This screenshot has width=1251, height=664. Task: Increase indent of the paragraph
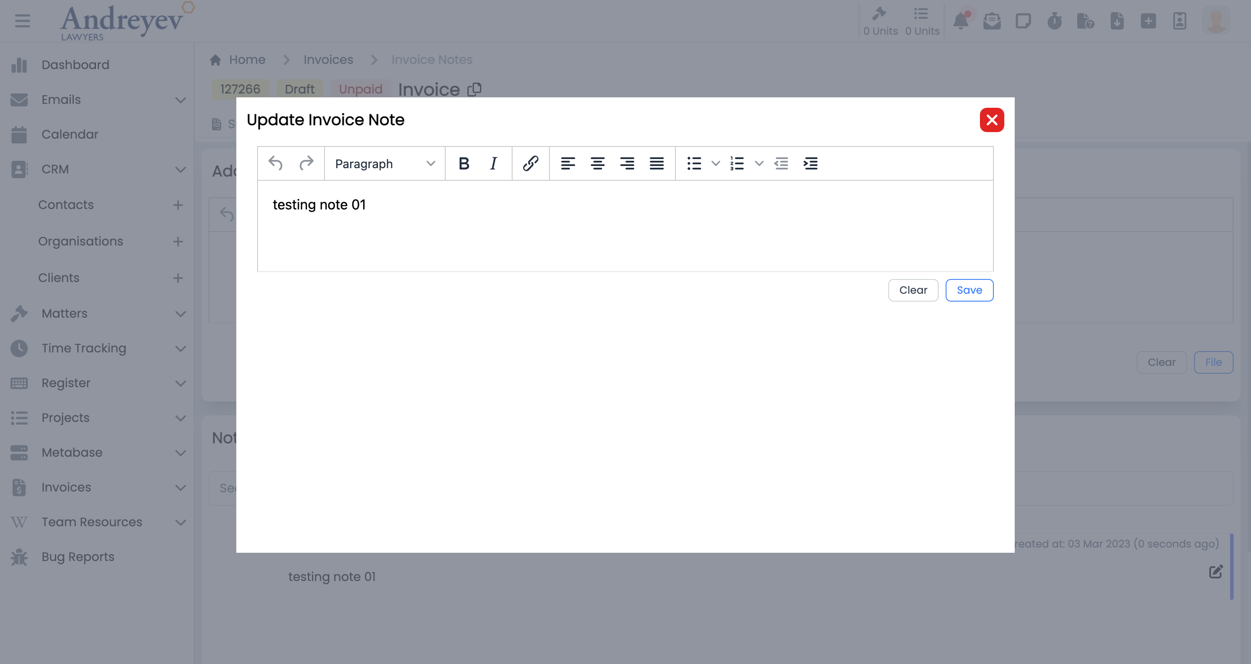pyautogui.click(x=811, y=164)
